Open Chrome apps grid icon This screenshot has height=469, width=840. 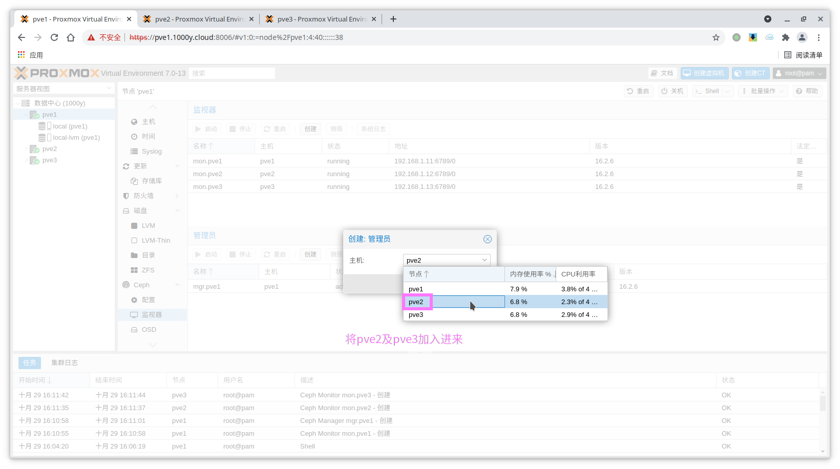click(22, 55)
